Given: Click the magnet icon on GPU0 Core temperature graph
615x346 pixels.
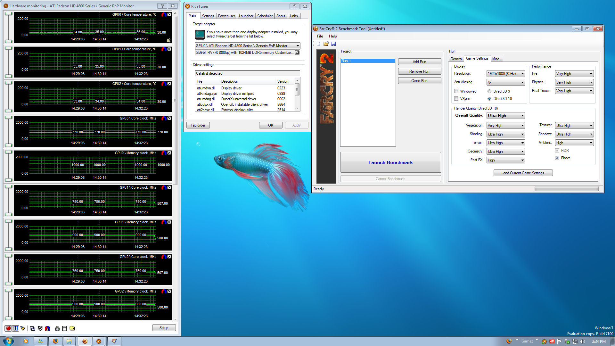Looking at the screenshot, I should point(164,14).
